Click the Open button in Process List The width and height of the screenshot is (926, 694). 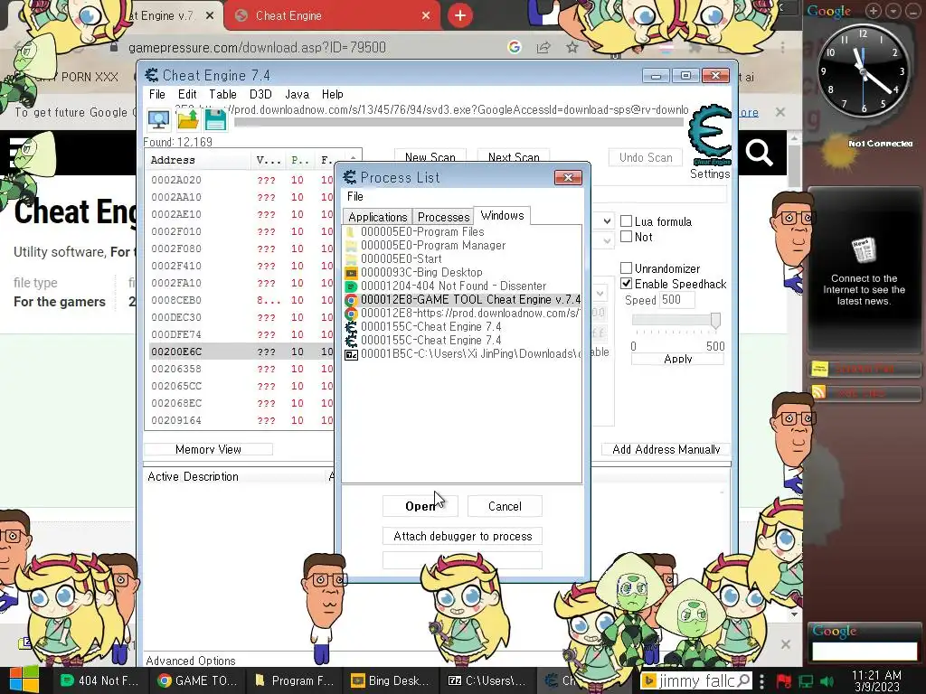click(420, 506)
